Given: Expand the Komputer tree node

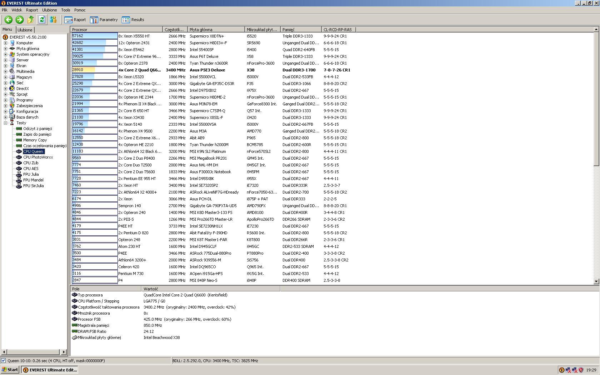Looking at the screenshot, I should (x=6, y=43).
